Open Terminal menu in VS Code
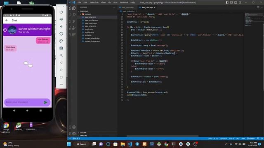The width and height of the screenshot is (264, 148). click(x=124, y=2)
